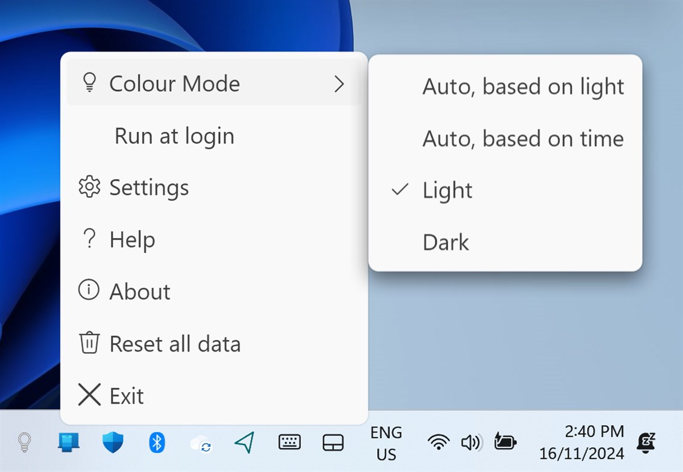Click the OneDrive sync cloud icon
683x472 pixels.
[x=200, y=444]
